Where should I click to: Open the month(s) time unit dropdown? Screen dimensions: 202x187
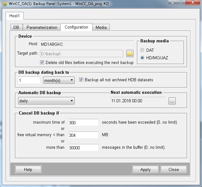pos(59,80)
